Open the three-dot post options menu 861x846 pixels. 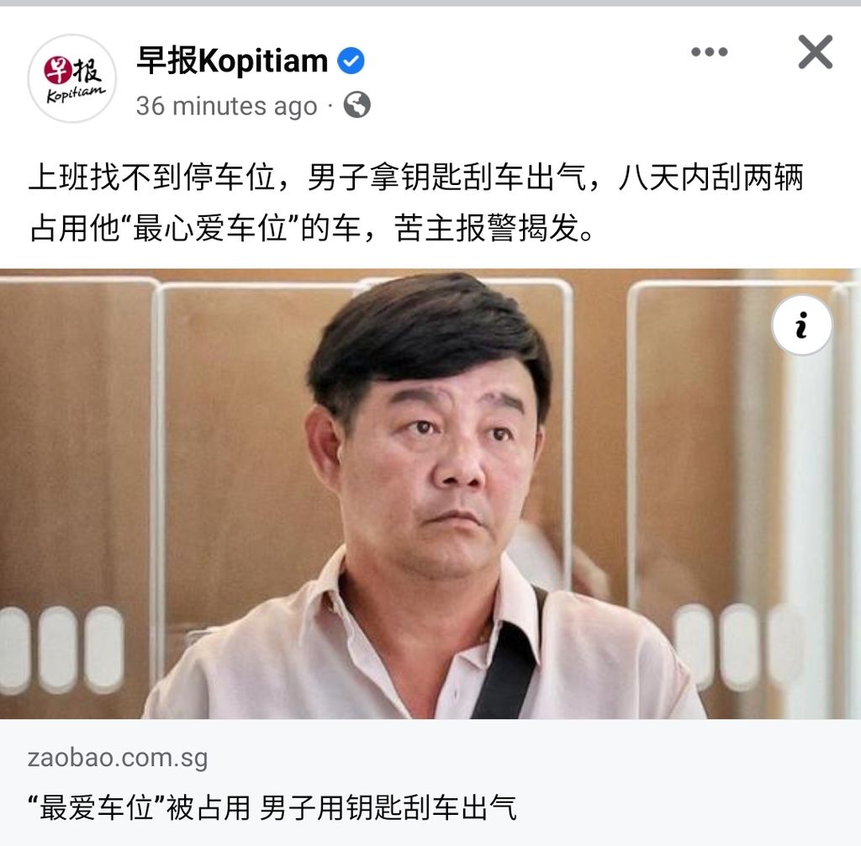click(x=710, y=52)
